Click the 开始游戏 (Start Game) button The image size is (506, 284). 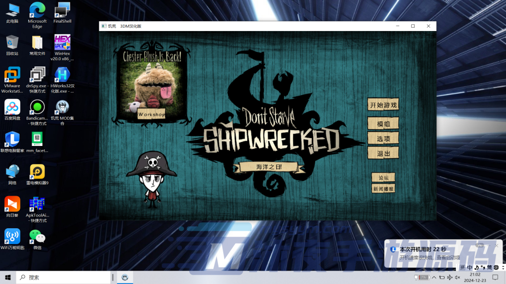[383, 105]
